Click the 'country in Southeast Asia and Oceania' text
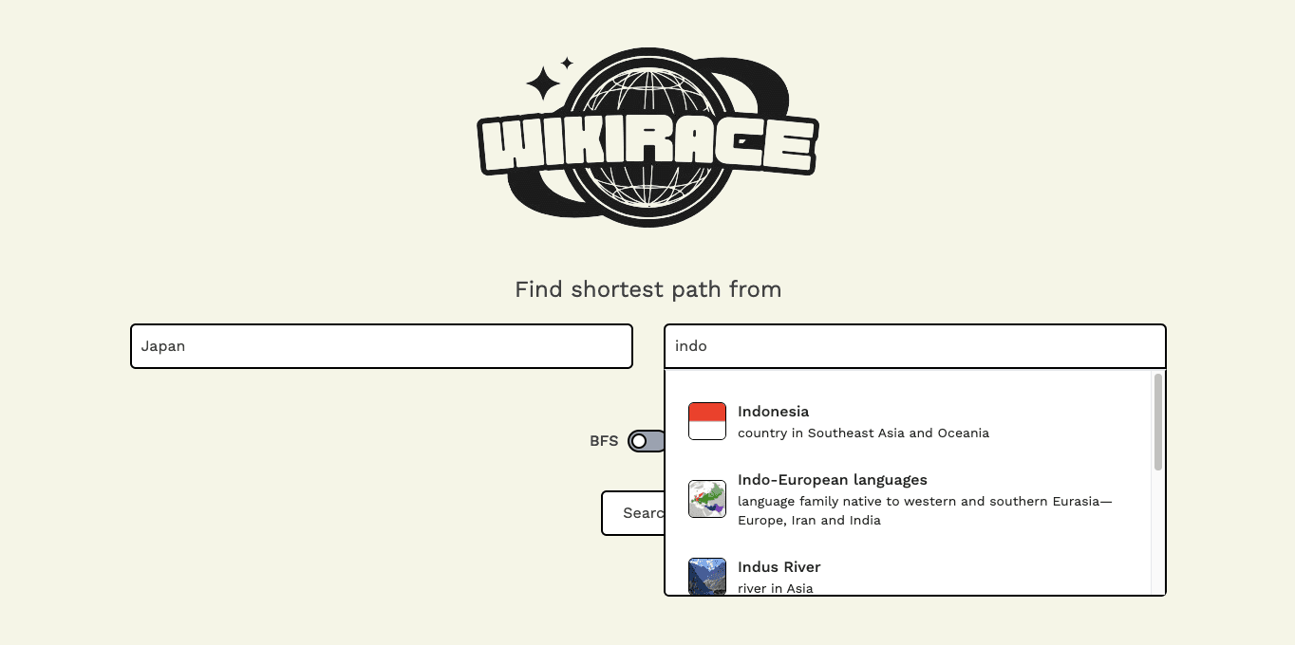1295x645 pixels. pyautogui.click(x=863, y=433)
